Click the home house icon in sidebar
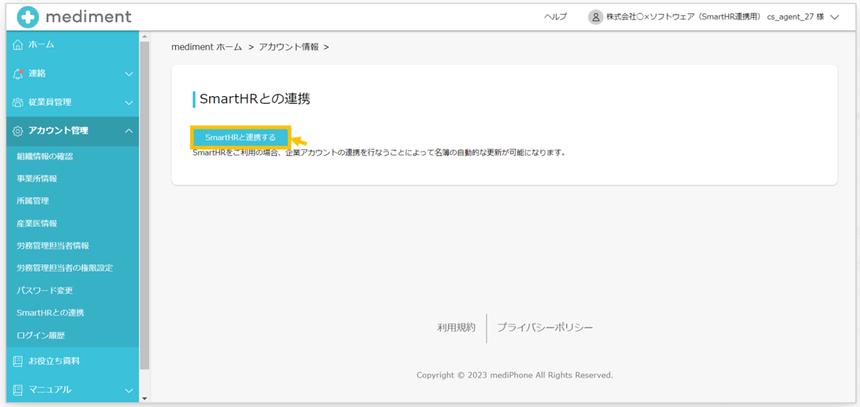860x407 pixels. 18,45
